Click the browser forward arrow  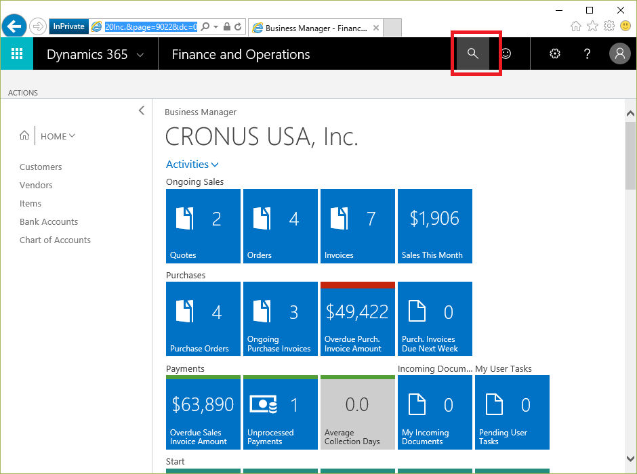[38, 27]
